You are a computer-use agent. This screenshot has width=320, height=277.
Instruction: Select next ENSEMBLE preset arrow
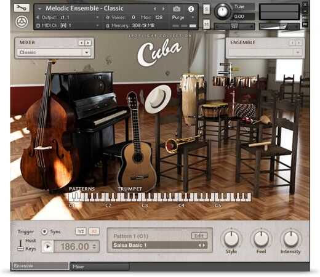click(298, 42)
